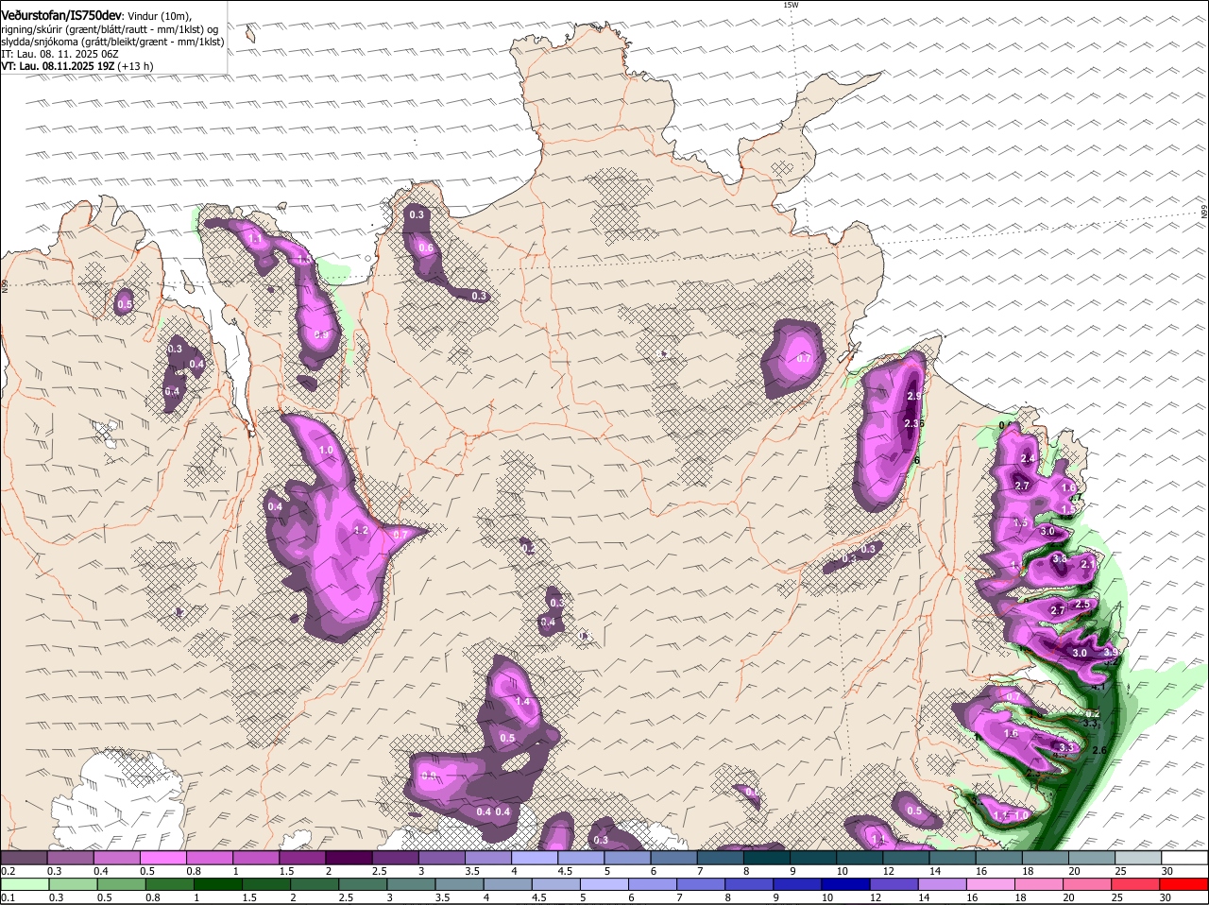Click the 10 label in the bottom legend row
Image resolution: width=1209 pixels, height=905 pixels.
[x=826, y=897]
